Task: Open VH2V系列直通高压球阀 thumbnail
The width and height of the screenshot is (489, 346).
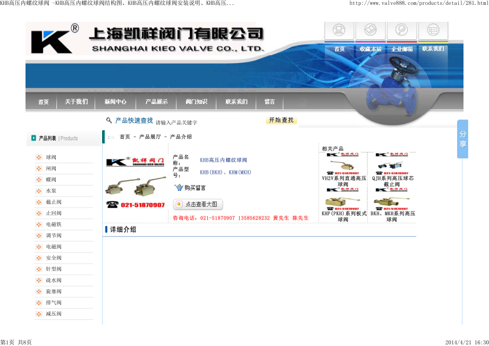Action: tap(342, 164)
